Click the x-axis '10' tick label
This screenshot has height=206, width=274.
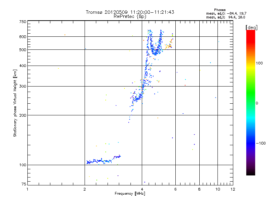pos(218,189)
